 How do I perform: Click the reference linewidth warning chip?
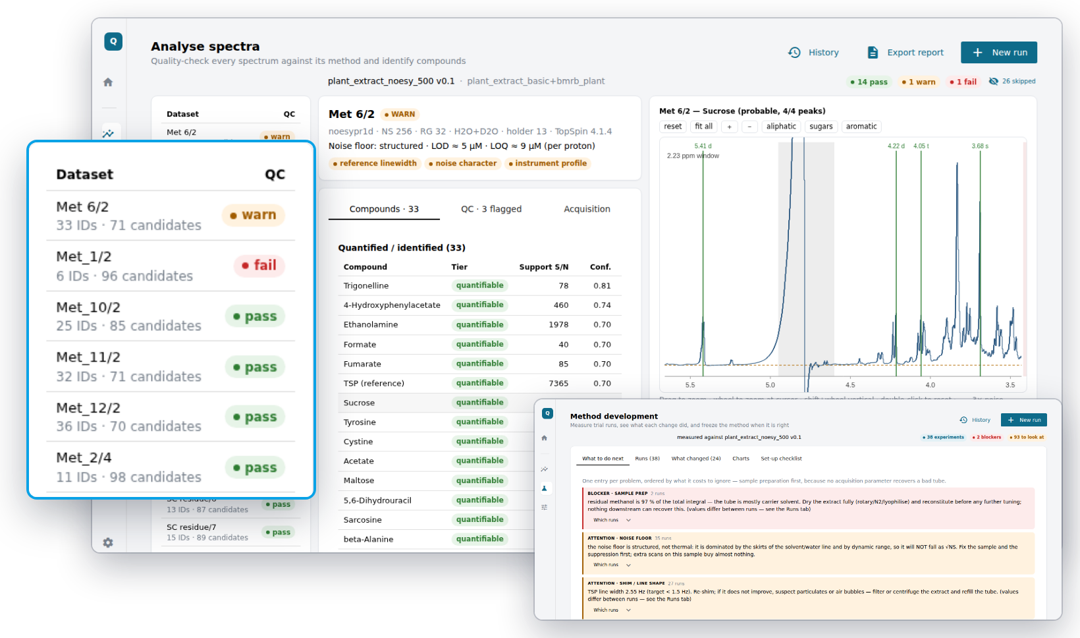tap(375, 163)
